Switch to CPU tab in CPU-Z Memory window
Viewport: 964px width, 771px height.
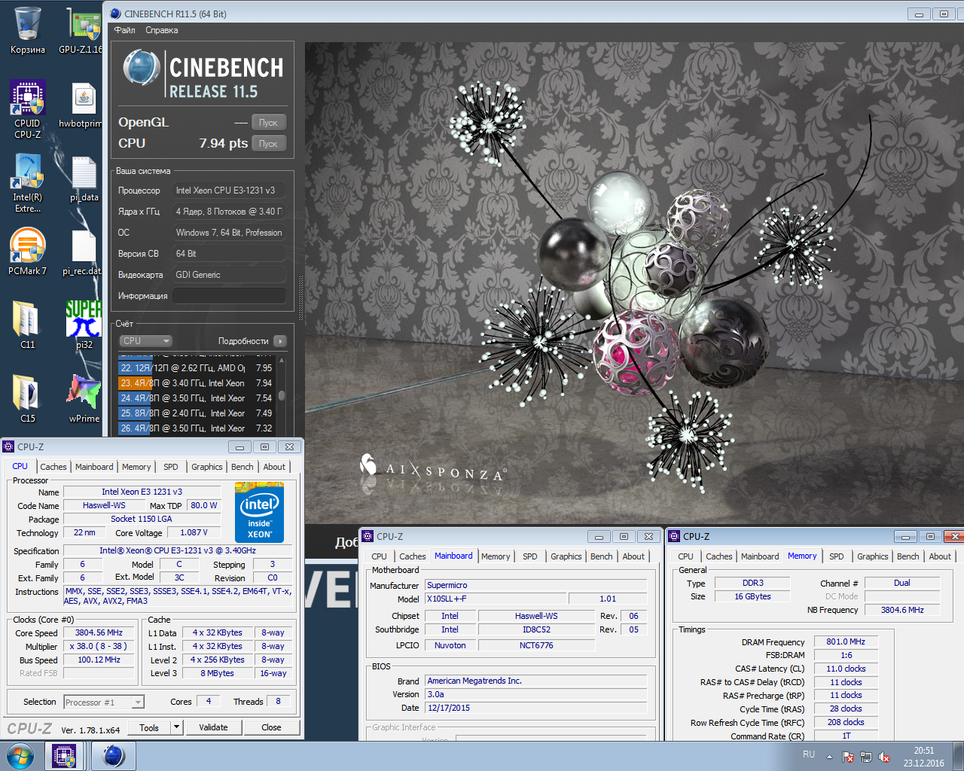685,556
